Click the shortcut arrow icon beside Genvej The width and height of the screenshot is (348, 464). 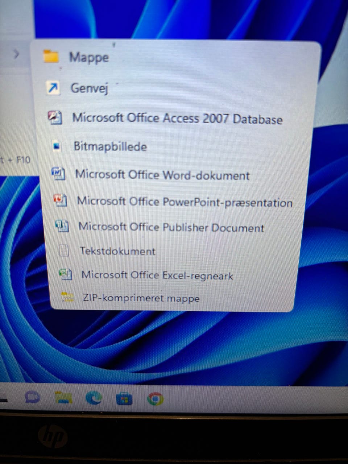53,88
